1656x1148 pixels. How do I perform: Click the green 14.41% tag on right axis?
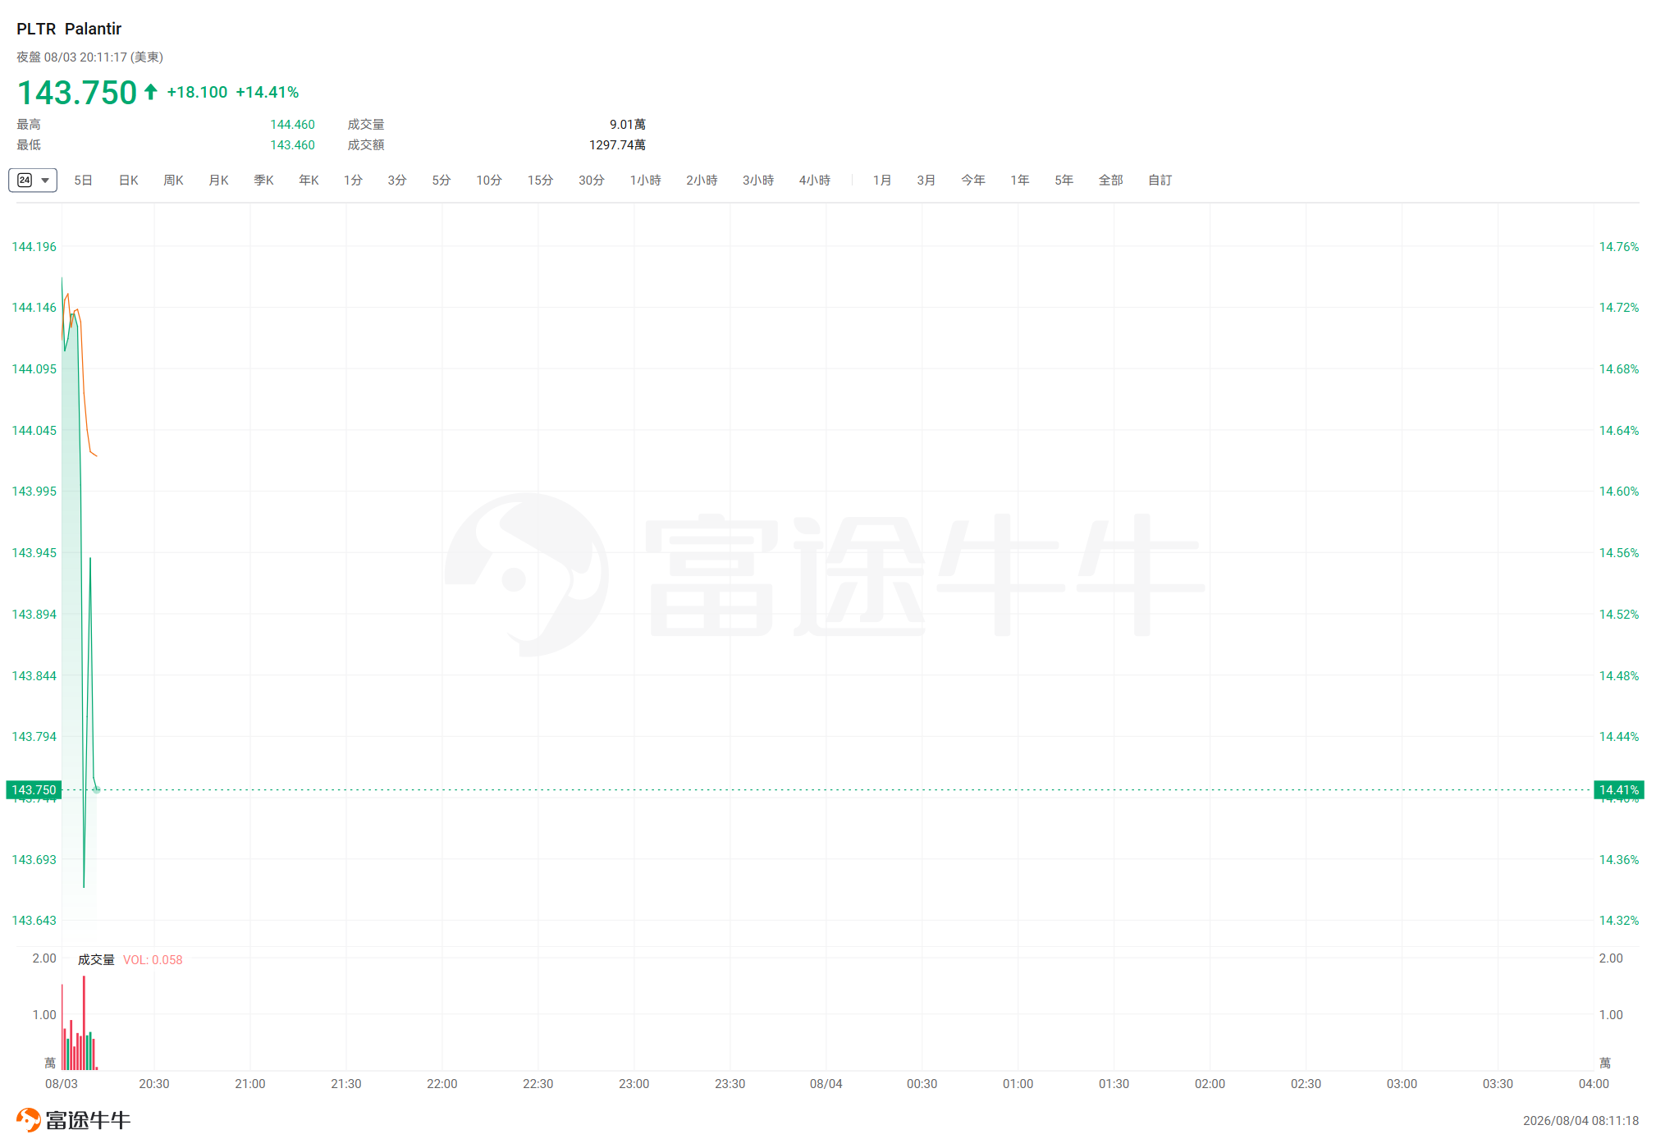click(1618, 790)
